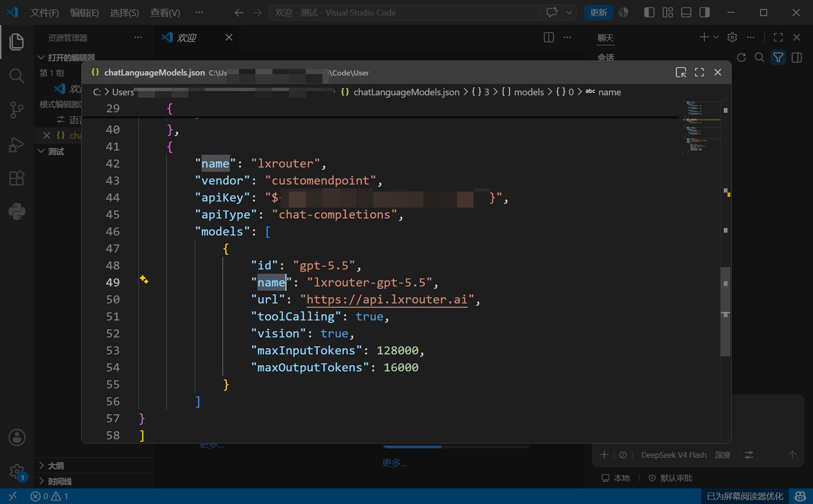Screen dimensions: 813x504
Task: Open the Python view in activity bar
Action: [x=17, y=211]
